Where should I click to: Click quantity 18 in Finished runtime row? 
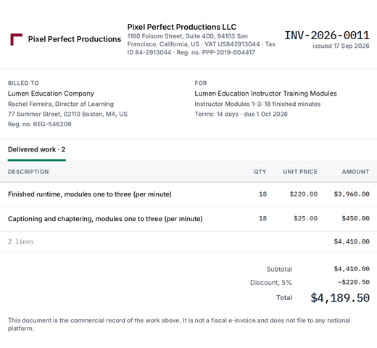click(262, 194)
